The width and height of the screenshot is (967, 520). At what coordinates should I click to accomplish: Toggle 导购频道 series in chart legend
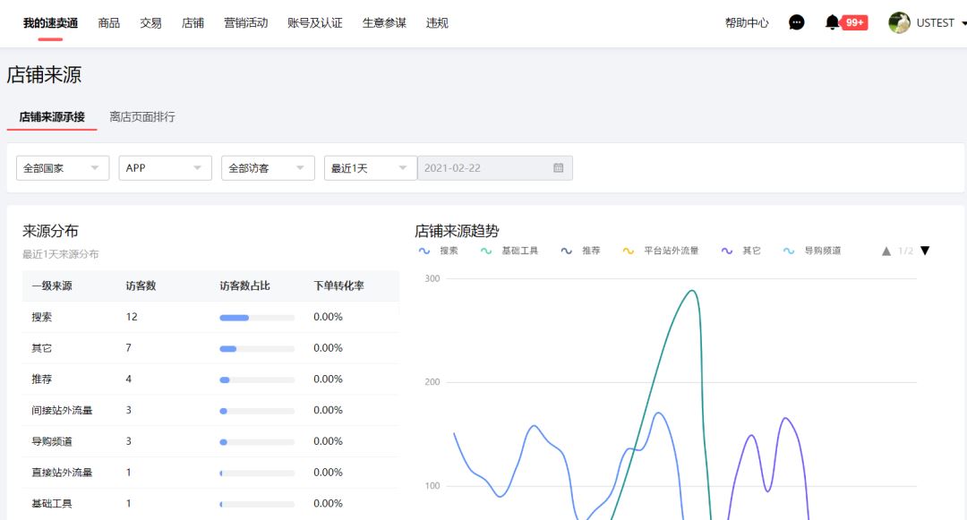pyautogui.click(x=811, y=251)
